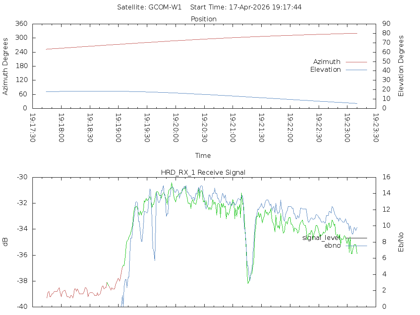Click the signal_level legend line sample
This screenshot has width=420, height=315.
point(356,238)
